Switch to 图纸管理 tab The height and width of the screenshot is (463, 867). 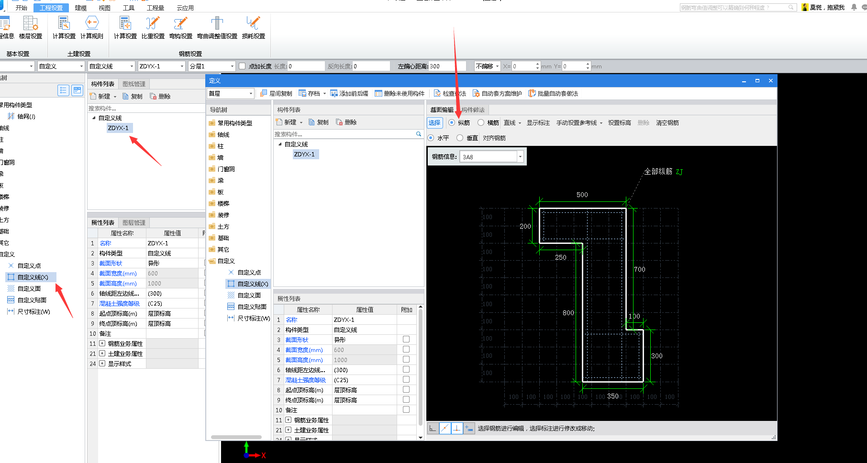point(134,84)
